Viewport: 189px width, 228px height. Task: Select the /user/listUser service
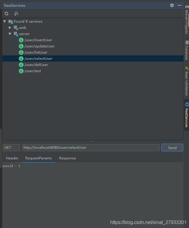click(36, 52)
